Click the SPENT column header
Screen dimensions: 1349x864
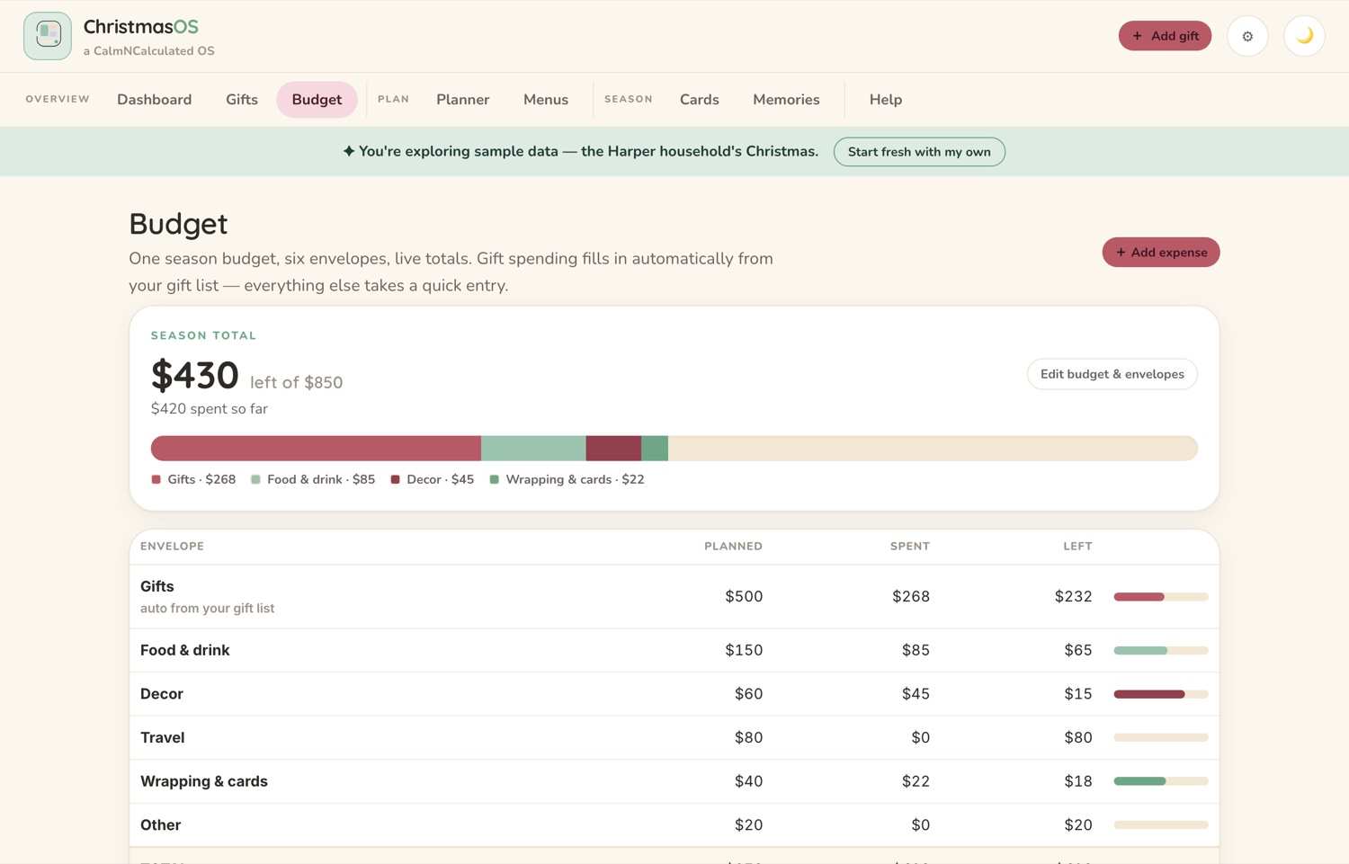pyautogui.click(x=909, y=547)
